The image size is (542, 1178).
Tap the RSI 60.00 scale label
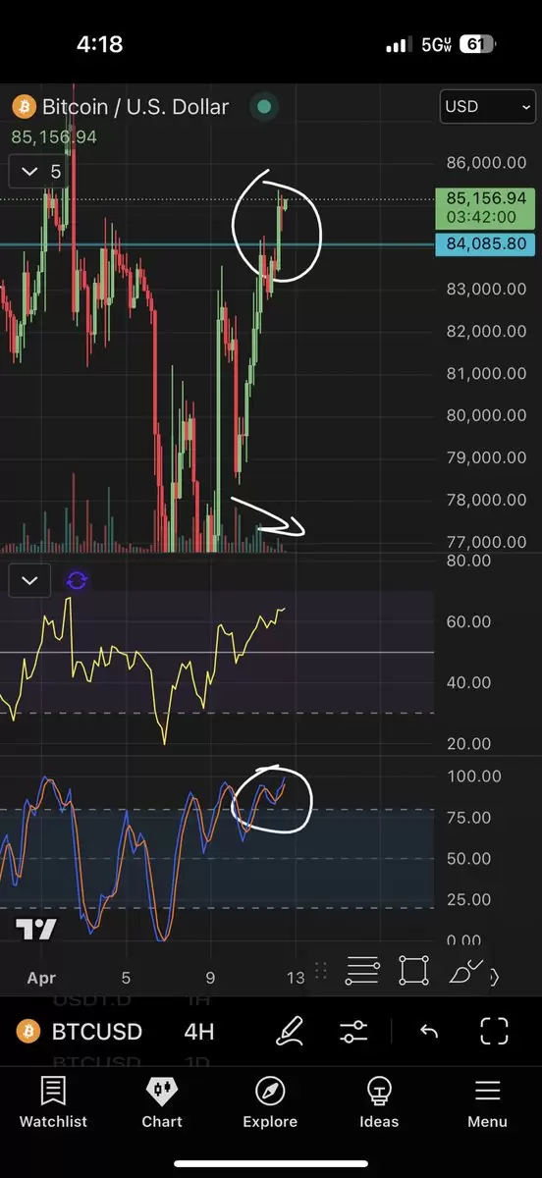click(x=467, y=621)
